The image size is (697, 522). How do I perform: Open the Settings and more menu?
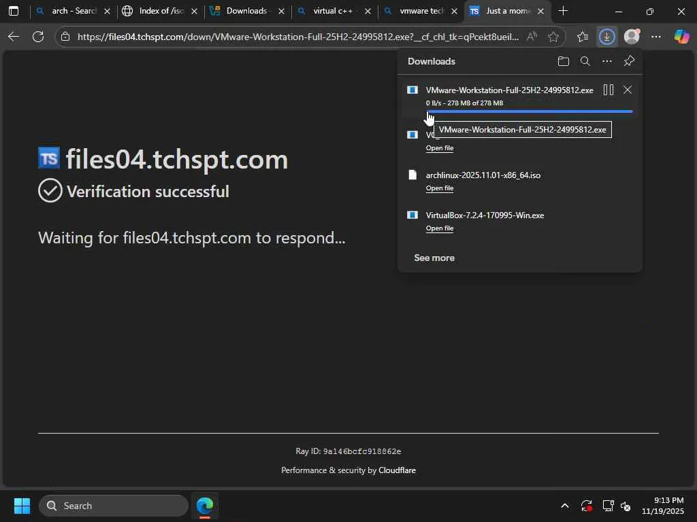point(656,37)
